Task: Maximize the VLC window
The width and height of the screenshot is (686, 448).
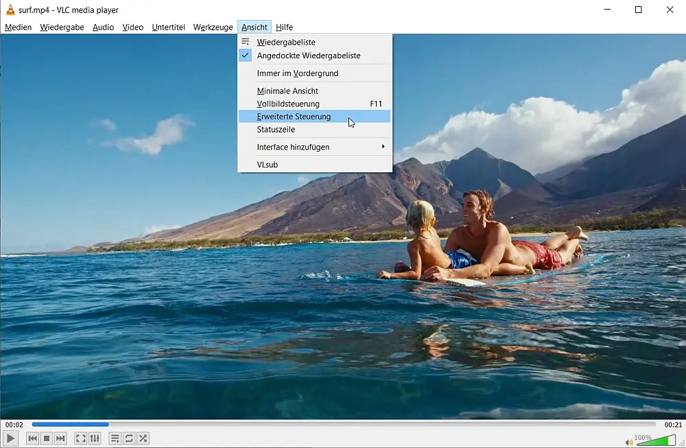Action: point(638,10)
